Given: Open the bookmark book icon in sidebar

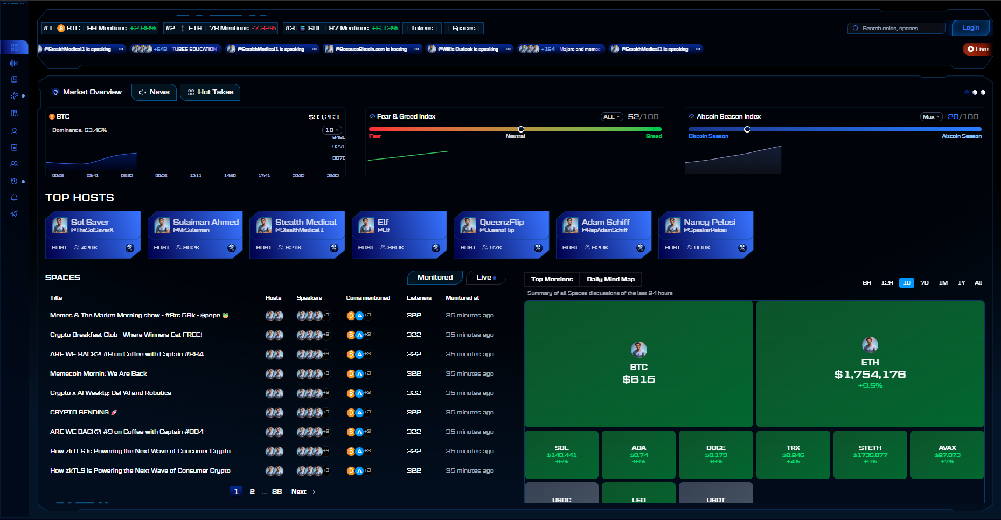Looking at the screenshot, I should (x=14, y=79).
